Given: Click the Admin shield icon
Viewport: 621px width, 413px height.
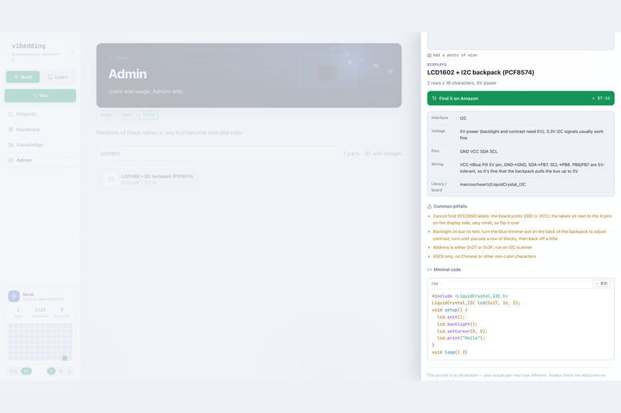Looking at the screenshot, I should pos(11,160).
